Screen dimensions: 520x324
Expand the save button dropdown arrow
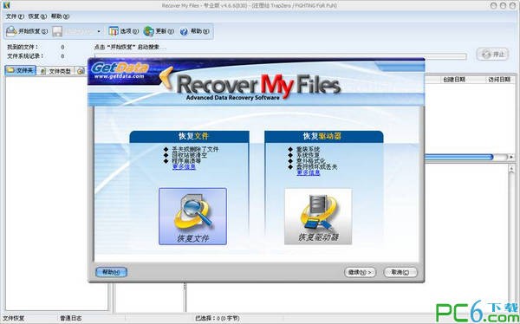tap(99, 32)
